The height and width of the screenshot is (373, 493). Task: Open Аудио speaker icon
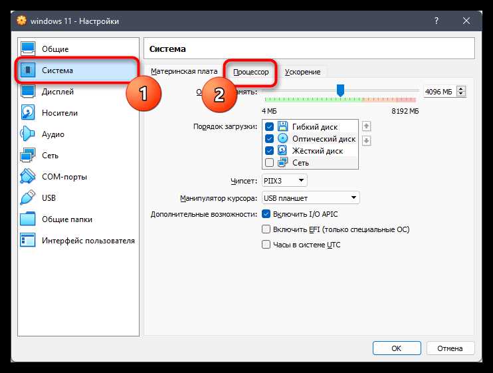[28, 134]
